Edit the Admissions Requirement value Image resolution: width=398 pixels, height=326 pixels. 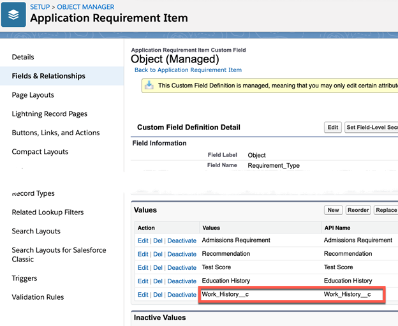(143, 241)
